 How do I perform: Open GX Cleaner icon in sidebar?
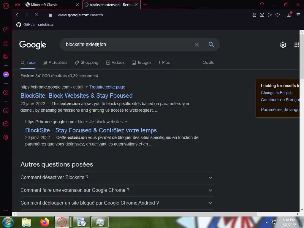point(6,43)
